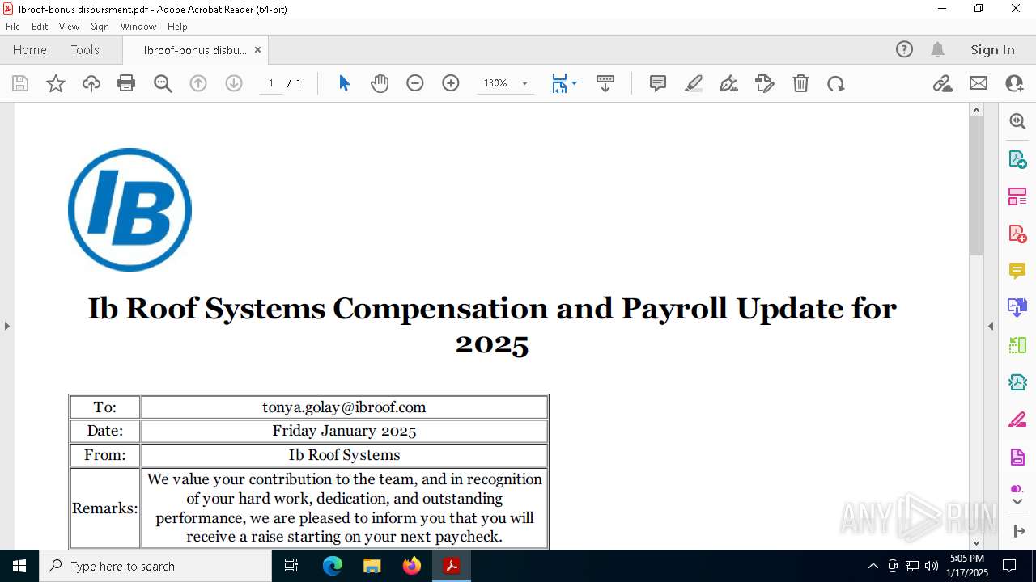Image resolution: width=1036 pixels, height=582 pixels.
Task: Open the volume speaker tray icon
Action: click(932, 566)
